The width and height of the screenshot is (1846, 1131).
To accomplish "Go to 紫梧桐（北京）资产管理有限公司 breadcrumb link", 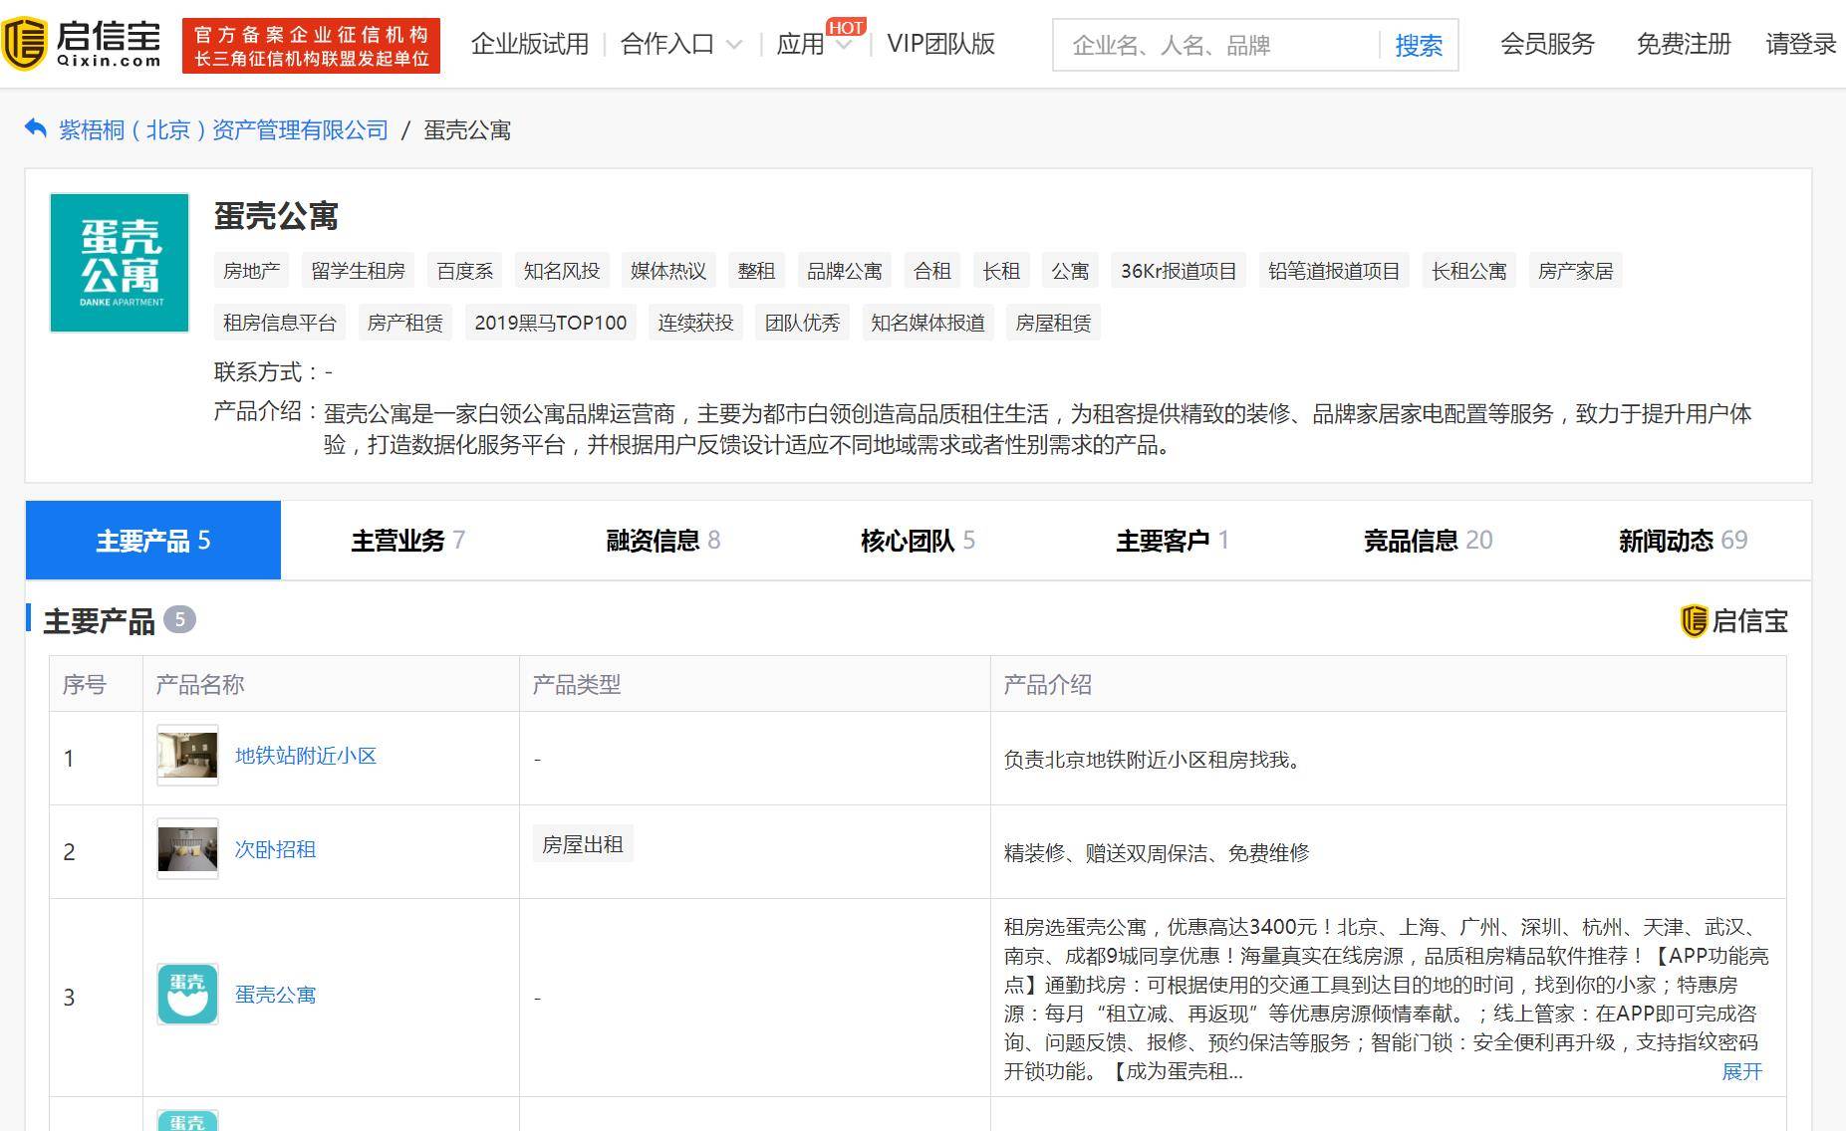I will [223, 130].
